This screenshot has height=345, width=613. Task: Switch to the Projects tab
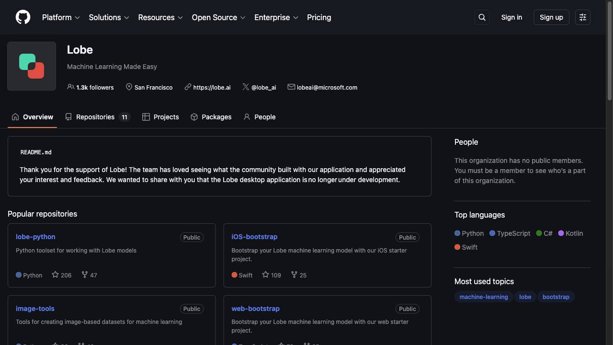tap(160, 117)
